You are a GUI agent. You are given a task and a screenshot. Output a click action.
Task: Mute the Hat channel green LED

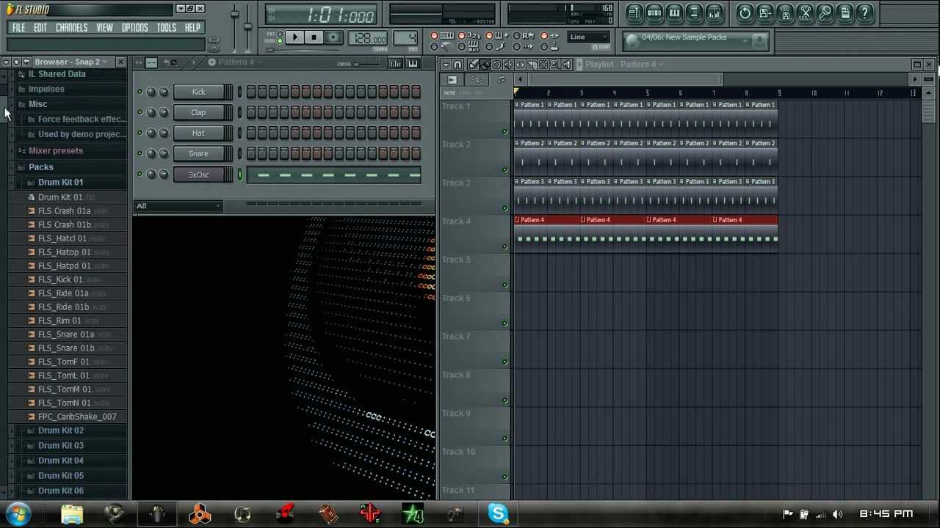tap(140, 133)
